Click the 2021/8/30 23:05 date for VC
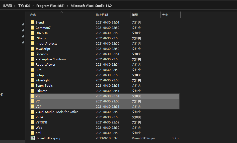Screen dimensions: 237x143 (x=108, y=101)
